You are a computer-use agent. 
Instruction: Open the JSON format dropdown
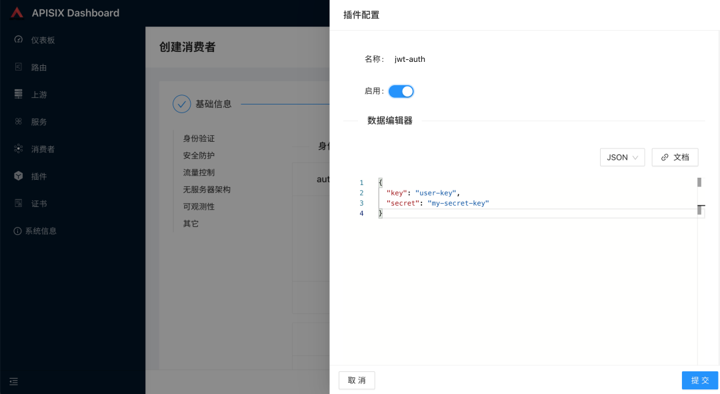click(622, 157)
